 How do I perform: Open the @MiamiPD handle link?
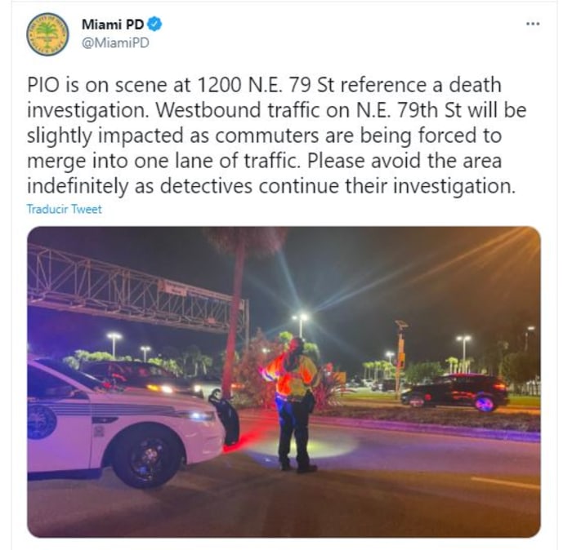pyautogui.click(x=115, y=42)
